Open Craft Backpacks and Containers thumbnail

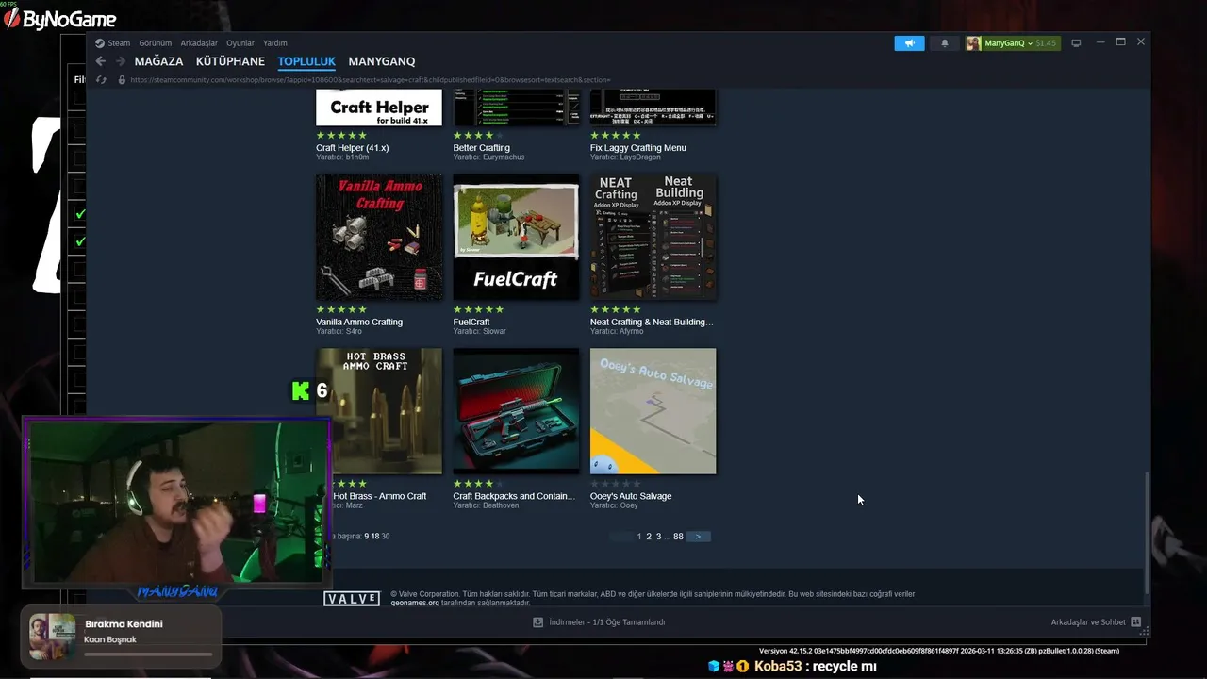click(x=516, y=411)
